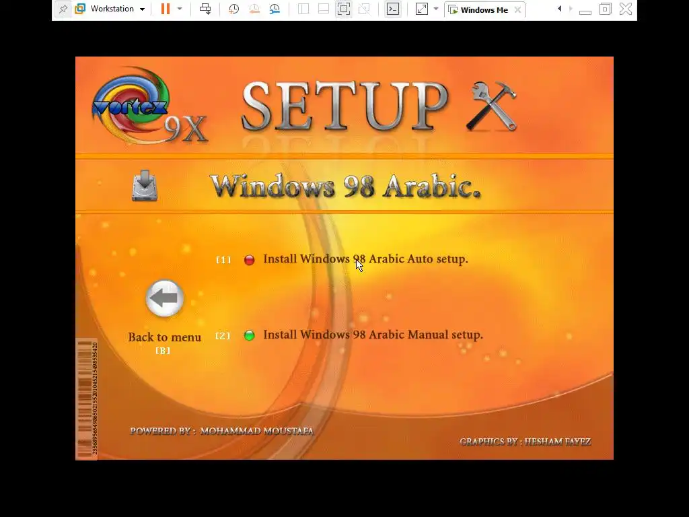This screenshot has height=517, width=689.
Task: Open the console view
Action: [x=393, y=9]
